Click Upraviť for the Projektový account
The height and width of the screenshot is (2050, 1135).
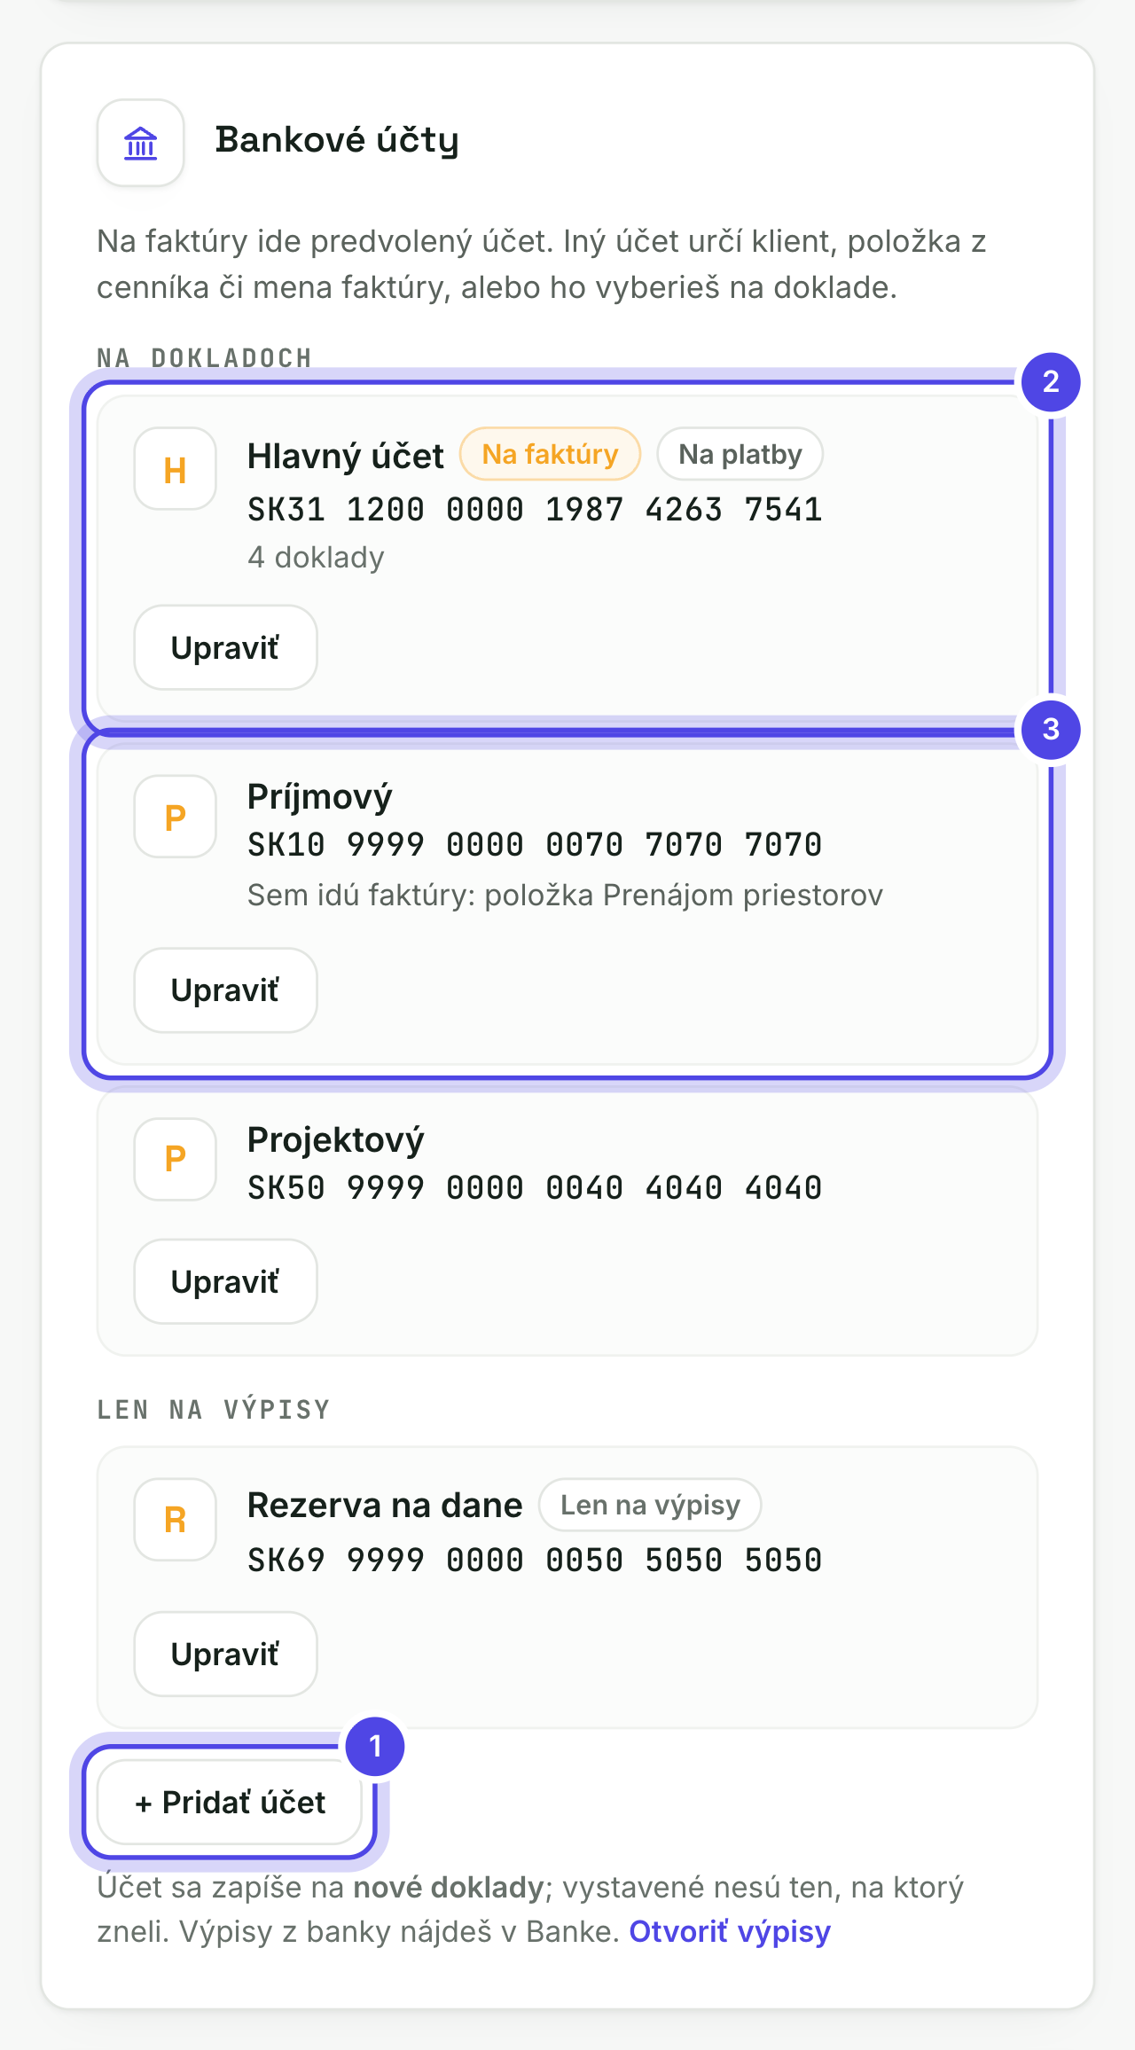(x=225, y=1281)
